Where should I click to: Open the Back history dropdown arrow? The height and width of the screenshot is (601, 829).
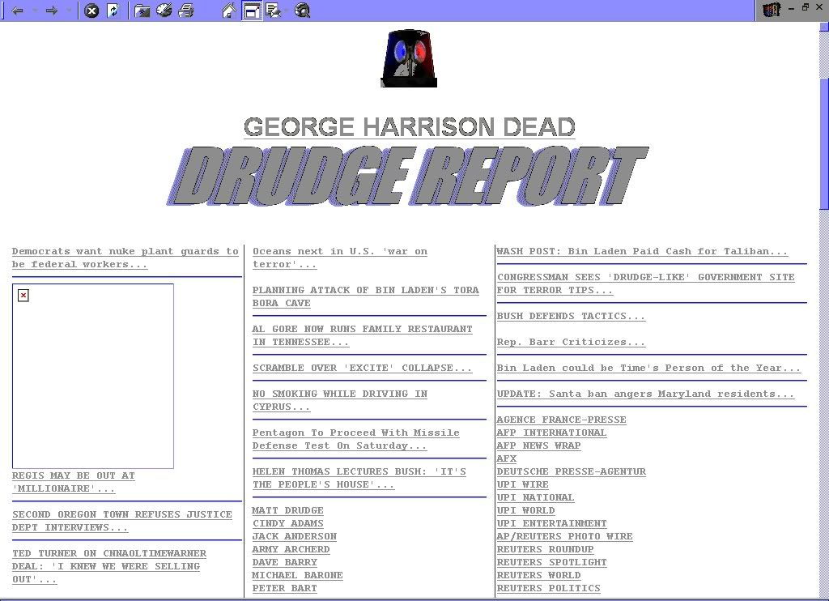point(34,11)
